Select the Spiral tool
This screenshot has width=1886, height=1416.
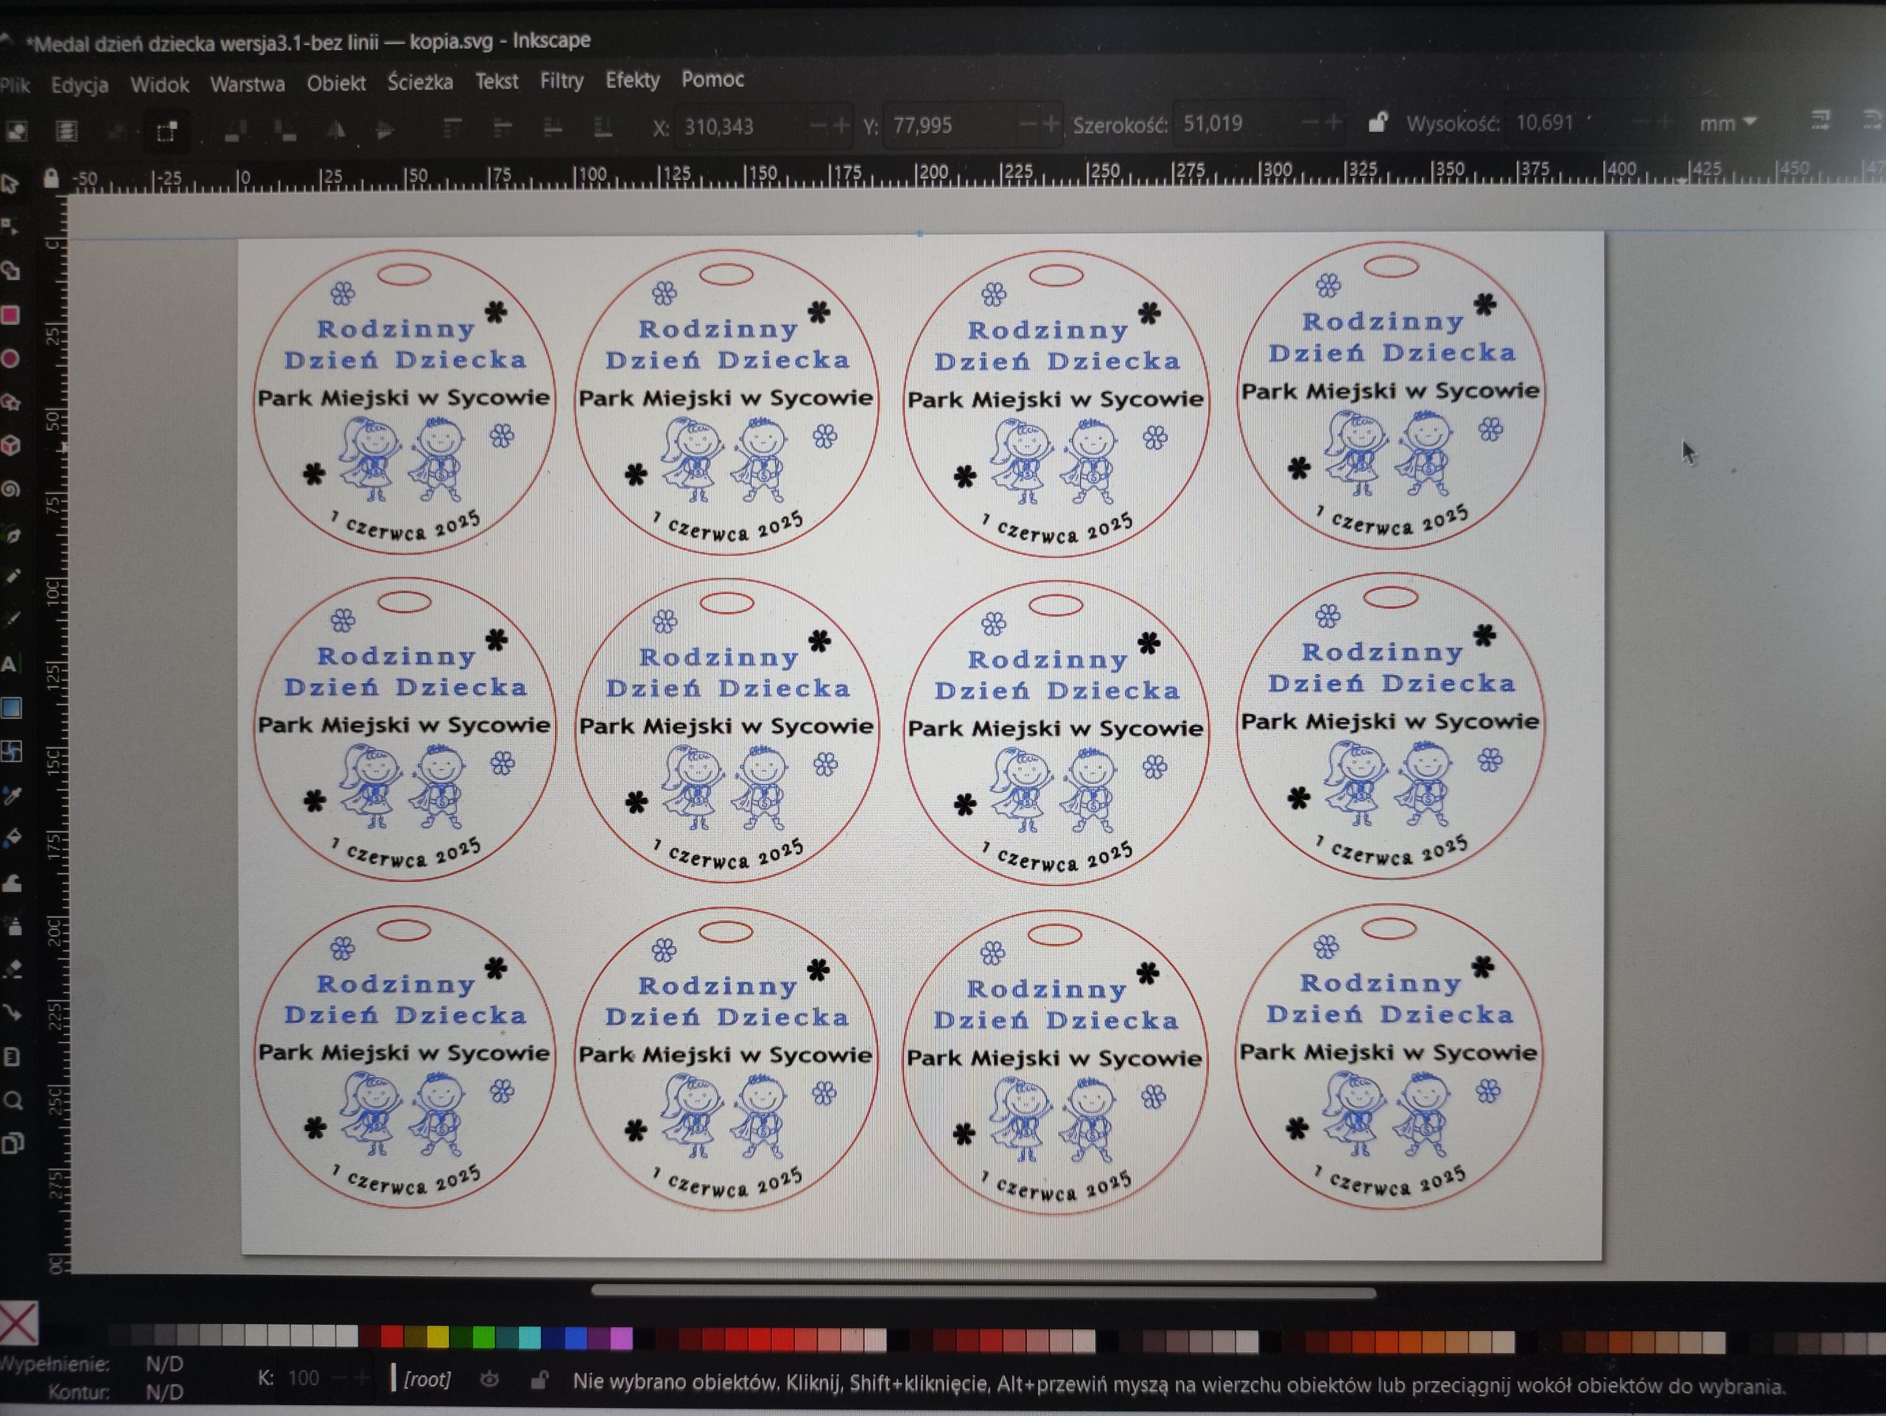tap(10, 489)
